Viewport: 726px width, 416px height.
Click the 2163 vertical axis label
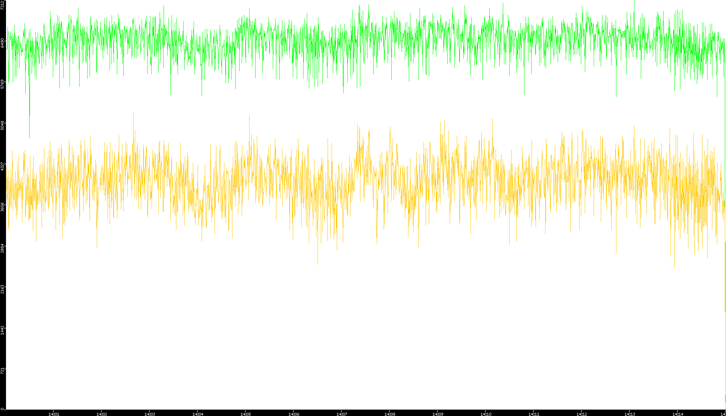coord(3,289)
